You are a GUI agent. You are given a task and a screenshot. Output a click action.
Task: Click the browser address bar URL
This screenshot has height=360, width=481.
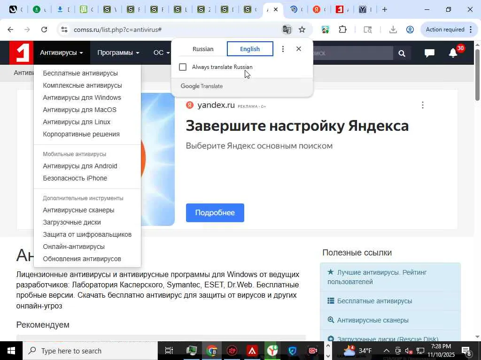(x=117, y=30)
